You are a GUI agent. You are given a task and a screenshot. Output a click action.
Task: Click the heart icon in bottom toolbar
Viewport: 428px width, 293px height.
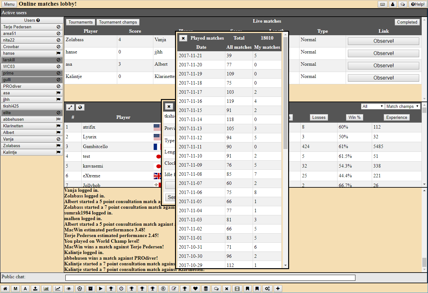(x=195, y=289)
